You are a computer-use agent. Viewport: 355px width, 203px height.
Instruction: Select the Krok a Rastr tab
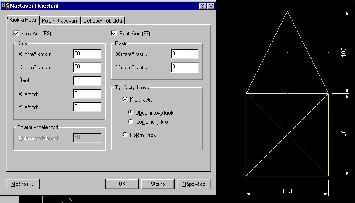pyautogui.click(x=23, y=20)
